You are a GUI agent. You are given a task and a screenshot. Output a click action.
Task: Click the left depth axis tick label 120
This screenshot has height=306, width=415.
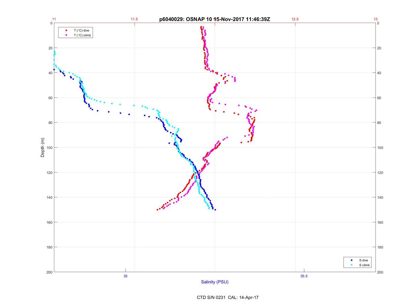tap(49, 173)
